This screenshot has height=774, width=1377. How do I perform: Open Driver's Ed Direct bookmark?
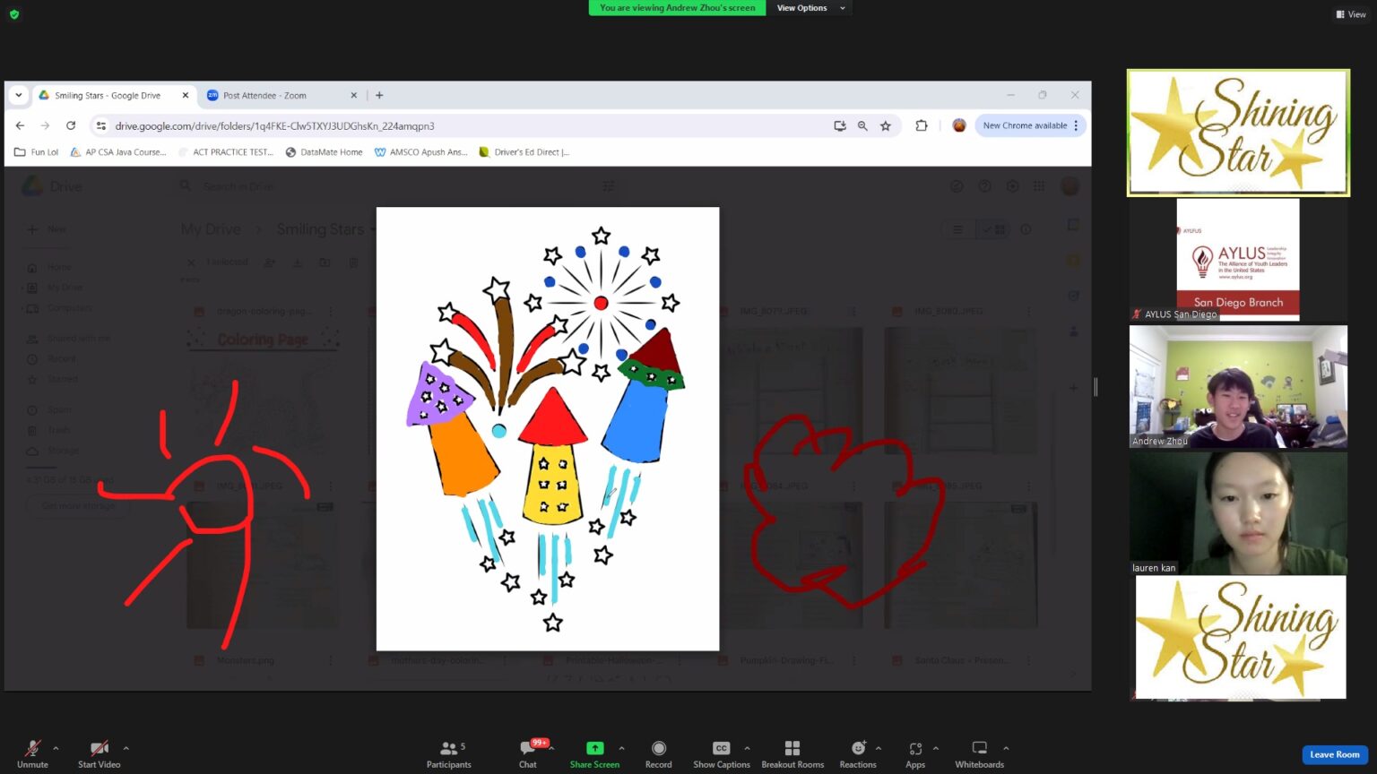[524, 152]
